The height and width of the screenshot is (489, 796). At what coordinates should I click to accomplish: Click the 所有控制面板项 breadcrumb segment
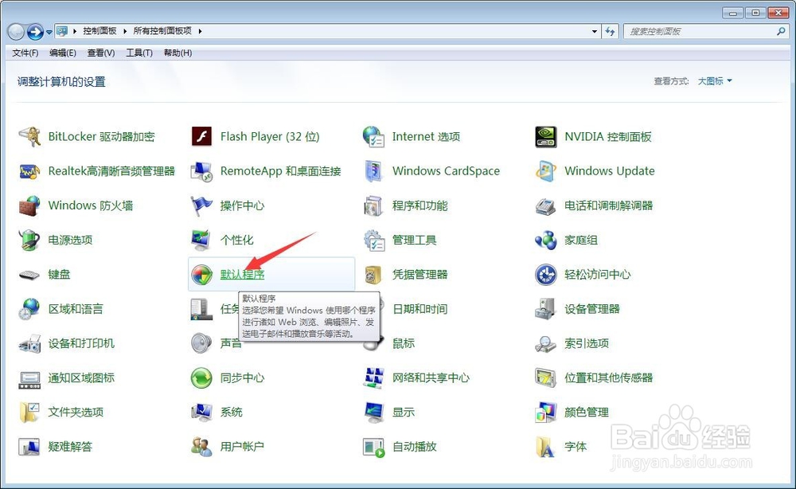[162, 32]
